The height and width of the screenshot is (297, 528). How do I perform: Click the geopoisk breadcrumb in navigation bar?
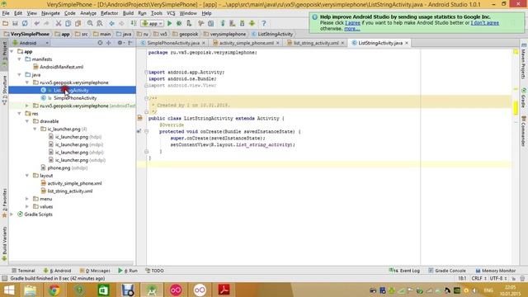pyautogui.click(x=186, y=34)
